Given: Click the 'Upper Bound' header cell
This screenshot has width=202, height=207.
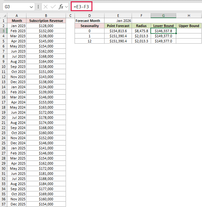Looking at the screenshot, I should (x=189, y=26).
